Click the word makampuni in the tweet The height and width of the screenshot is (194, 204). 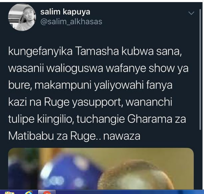click(63, 86)
